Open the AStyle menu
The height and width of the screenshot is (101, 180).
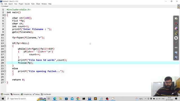tap(38, 4)
